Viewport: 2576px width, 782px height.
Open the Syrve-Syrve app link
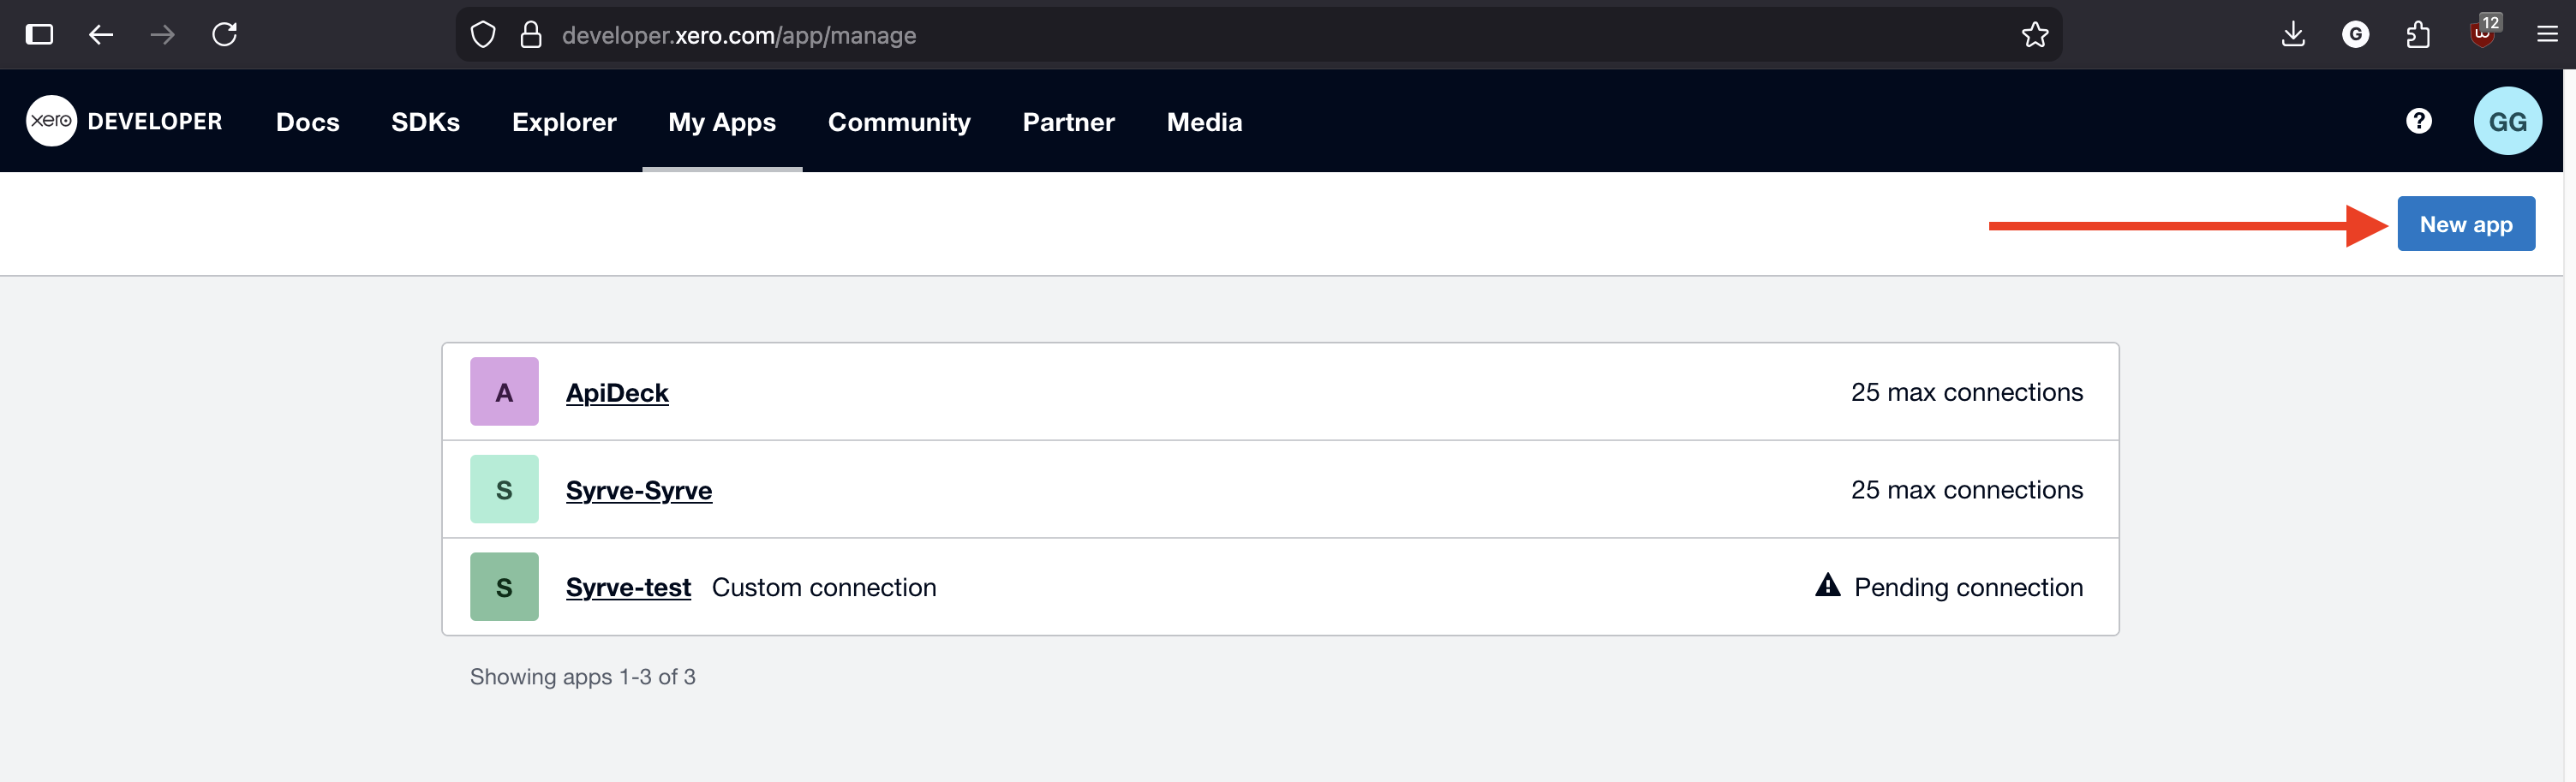639,491
